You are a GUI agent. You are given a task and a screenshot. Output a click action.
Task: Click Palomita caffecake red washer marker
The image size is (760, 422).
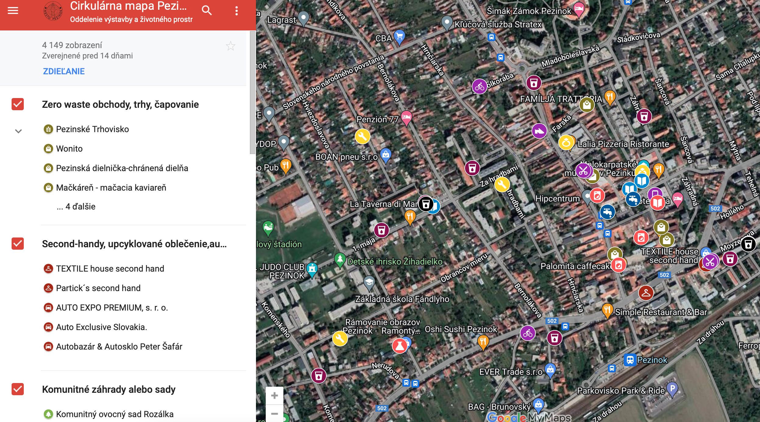coord(618,265)
